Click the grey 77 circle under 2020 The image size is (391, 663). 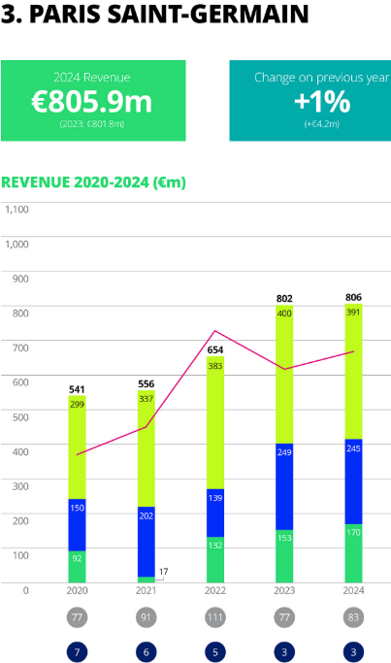(x=77, y=617)
